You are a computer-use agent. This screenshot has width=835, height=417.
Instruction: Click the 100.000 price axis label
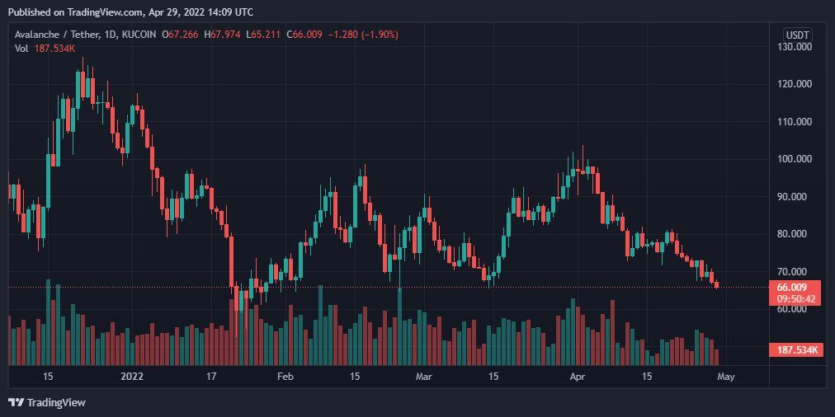pyautogui.click(x=794, y=159)
